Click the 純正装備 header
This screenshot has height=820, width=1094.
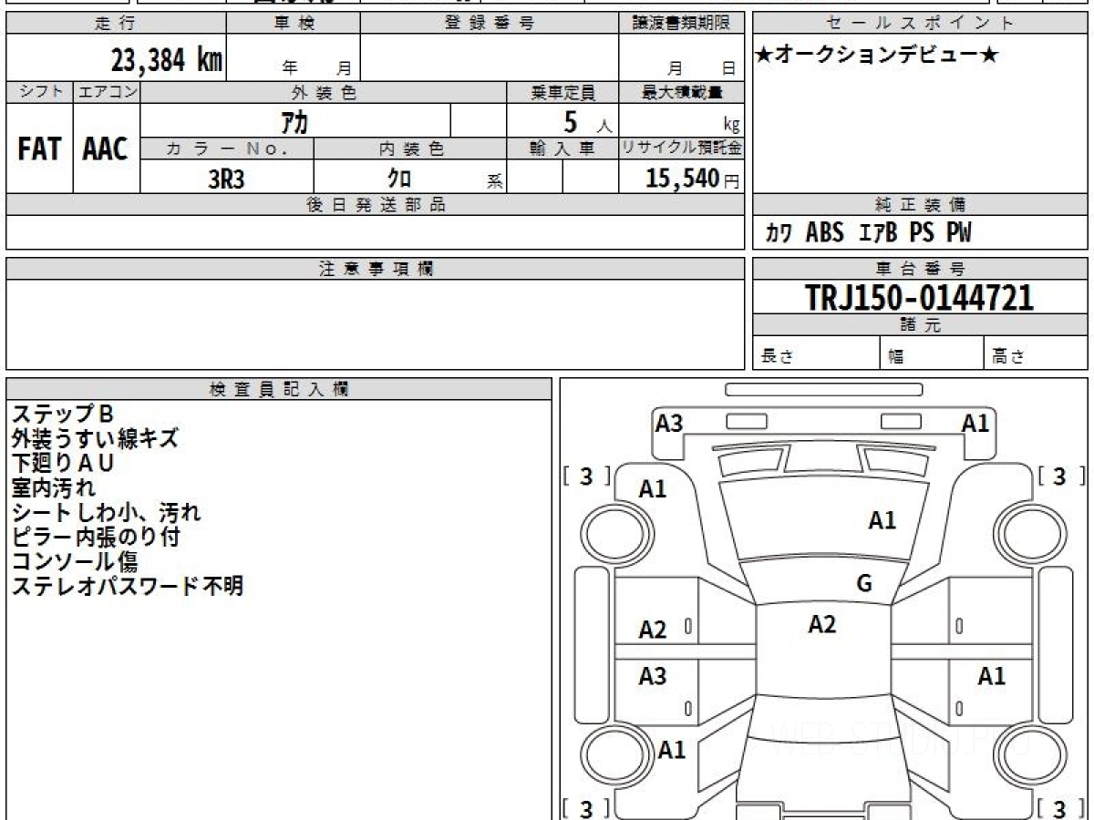tap(920, 205)
